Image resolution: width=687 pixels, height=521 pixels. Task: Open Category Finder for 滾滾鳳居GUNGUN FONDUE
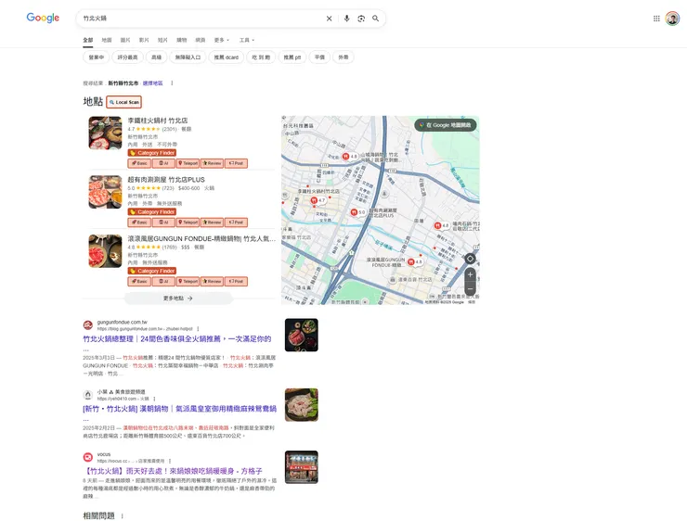(152, 271)
